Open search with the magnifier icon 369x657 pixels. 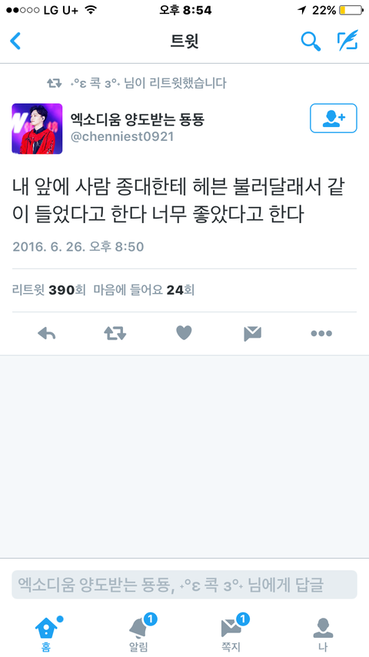(x=311, y=41)
